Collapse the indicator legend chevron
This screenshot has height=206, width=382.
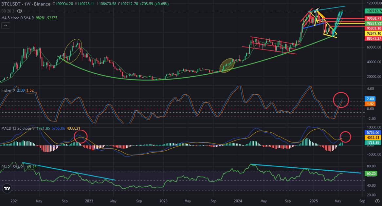coord(6,25)
